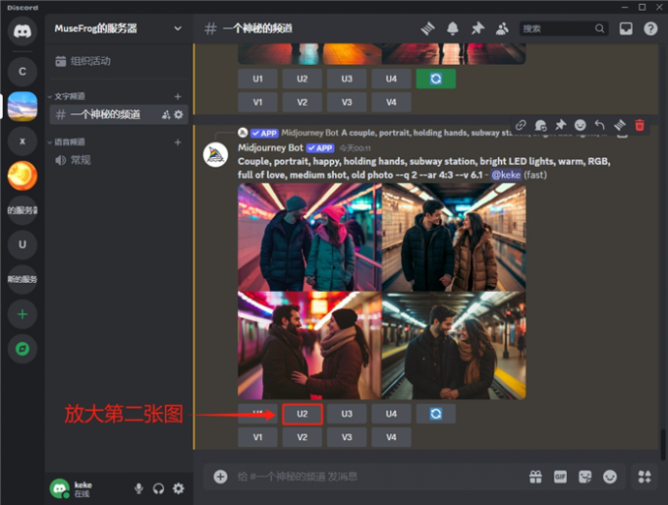Pin message icon in hover toolbar

560,125
